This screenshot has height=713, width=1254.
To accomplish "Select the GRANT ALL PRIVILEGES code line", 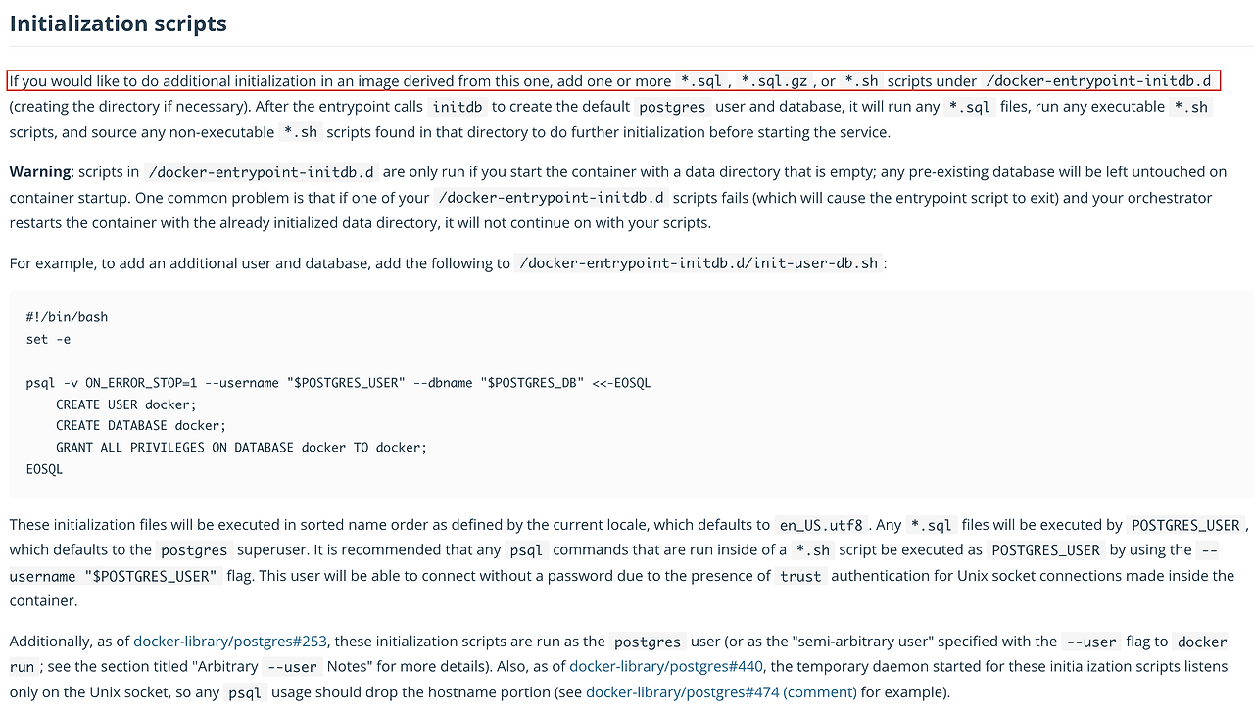I will coord(240,447).
